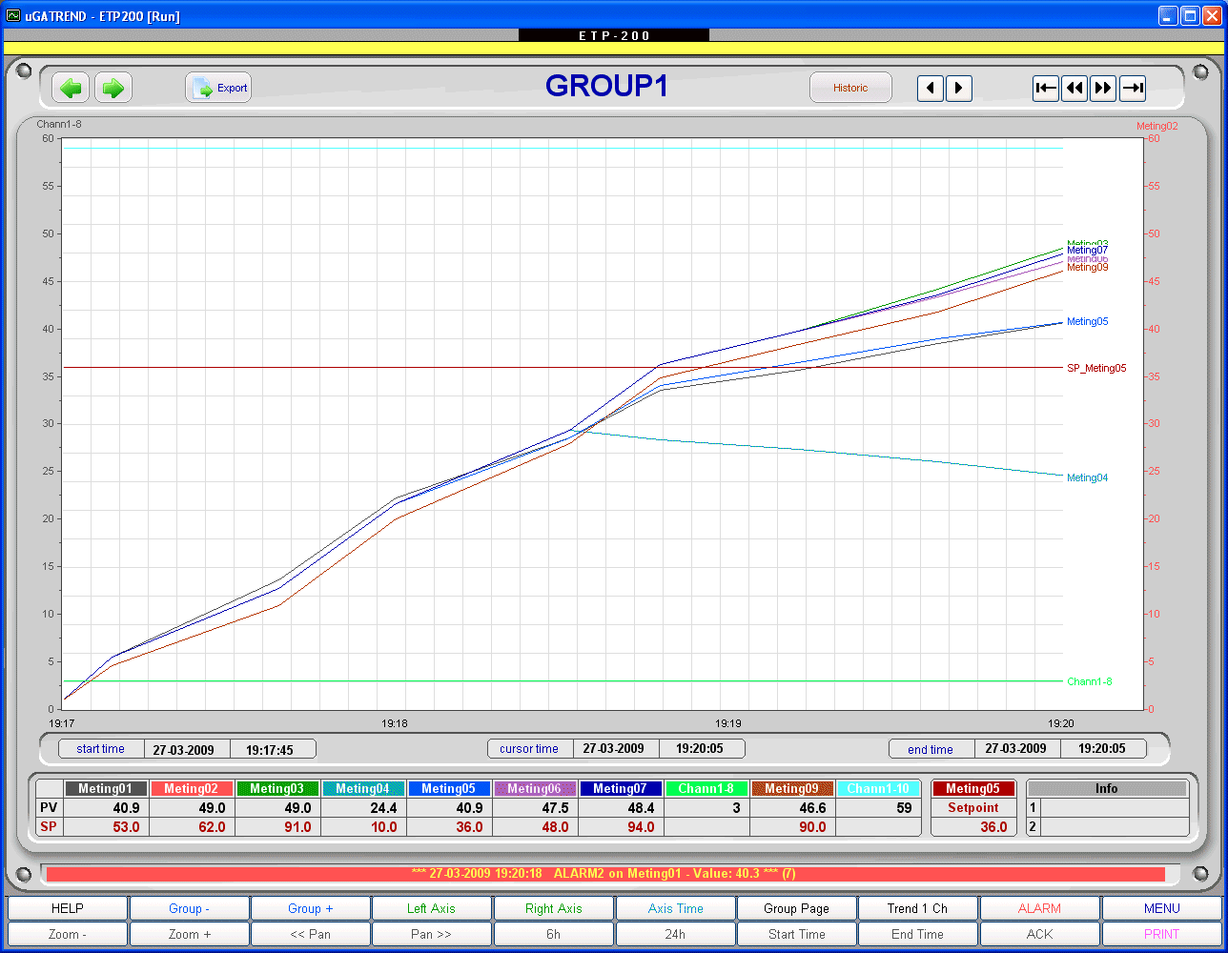
Task: Click the Info panel header
Action: pyautogui.click(x=1107, y=788)
